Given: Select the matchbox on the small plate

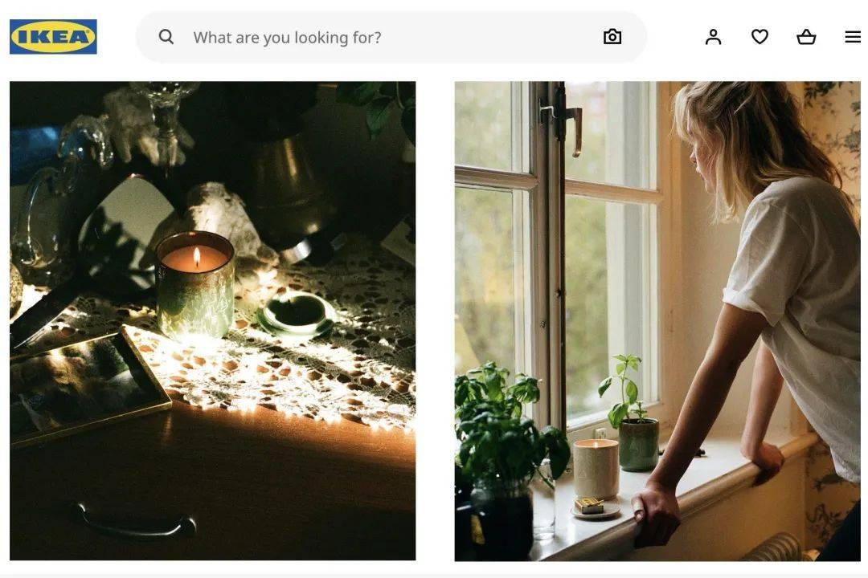Looking at the screenshot, I should tap(588, 505).
